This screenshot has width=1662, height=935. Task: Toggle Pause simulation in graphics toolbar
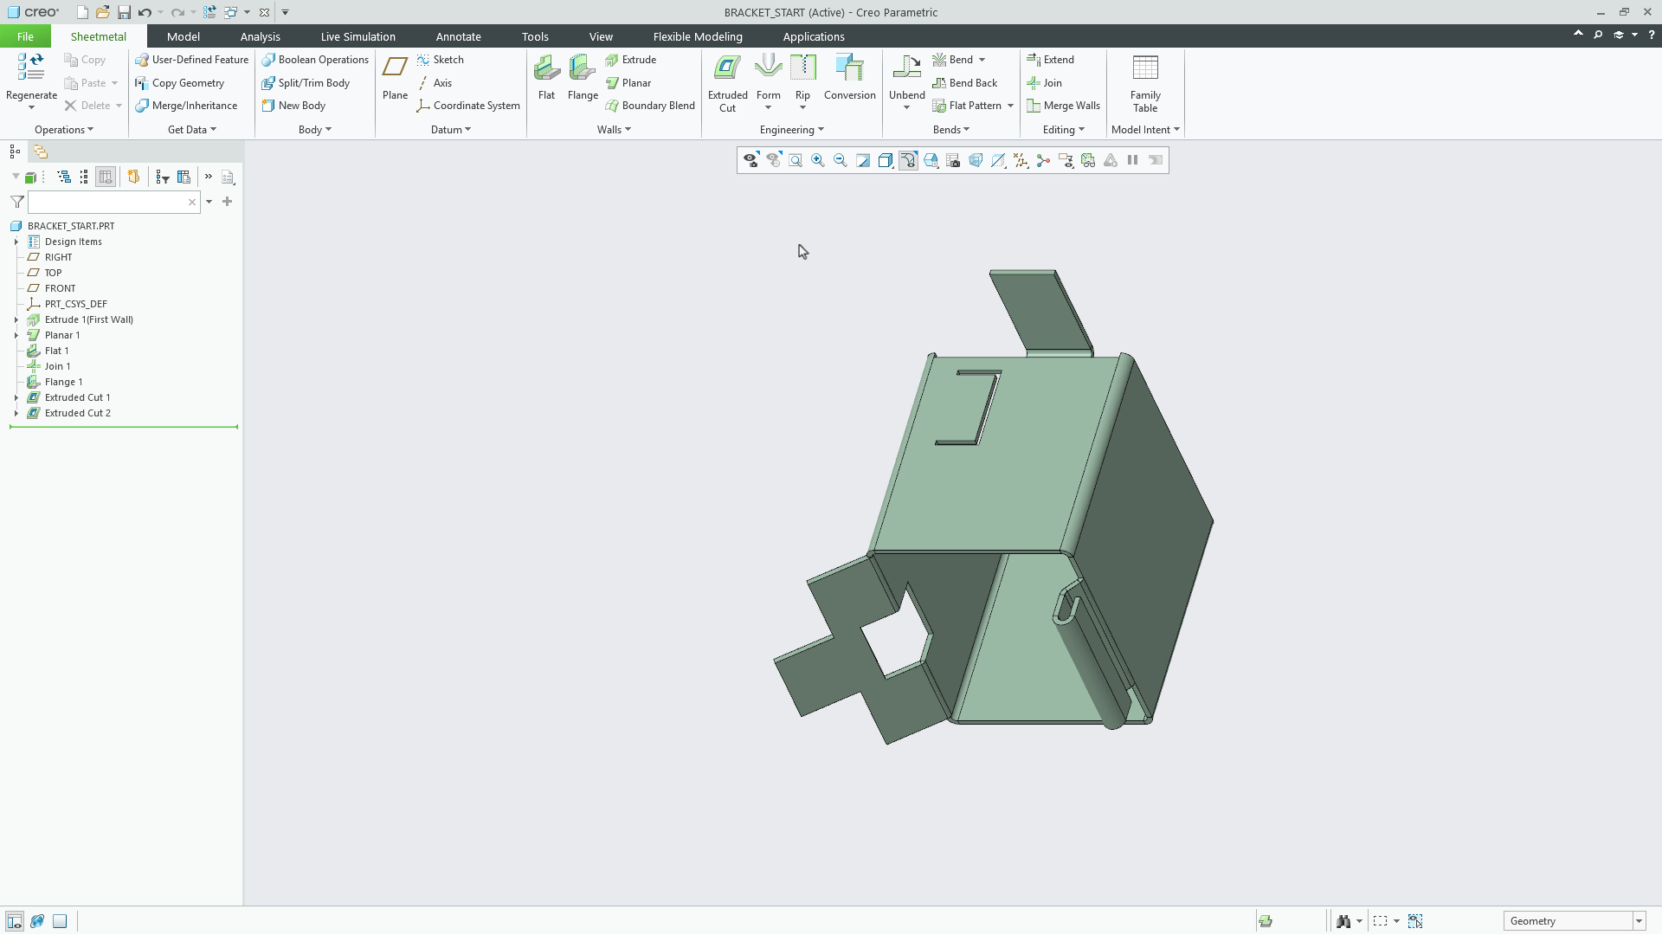point(1132,160)
